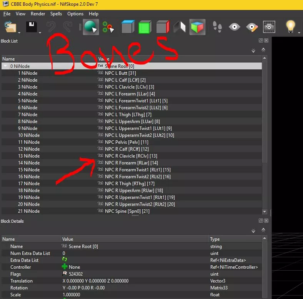Select NPC Pelvis [Pelv] [11]
The height and width of the screenshot is (299, 303).
[127, 142]
